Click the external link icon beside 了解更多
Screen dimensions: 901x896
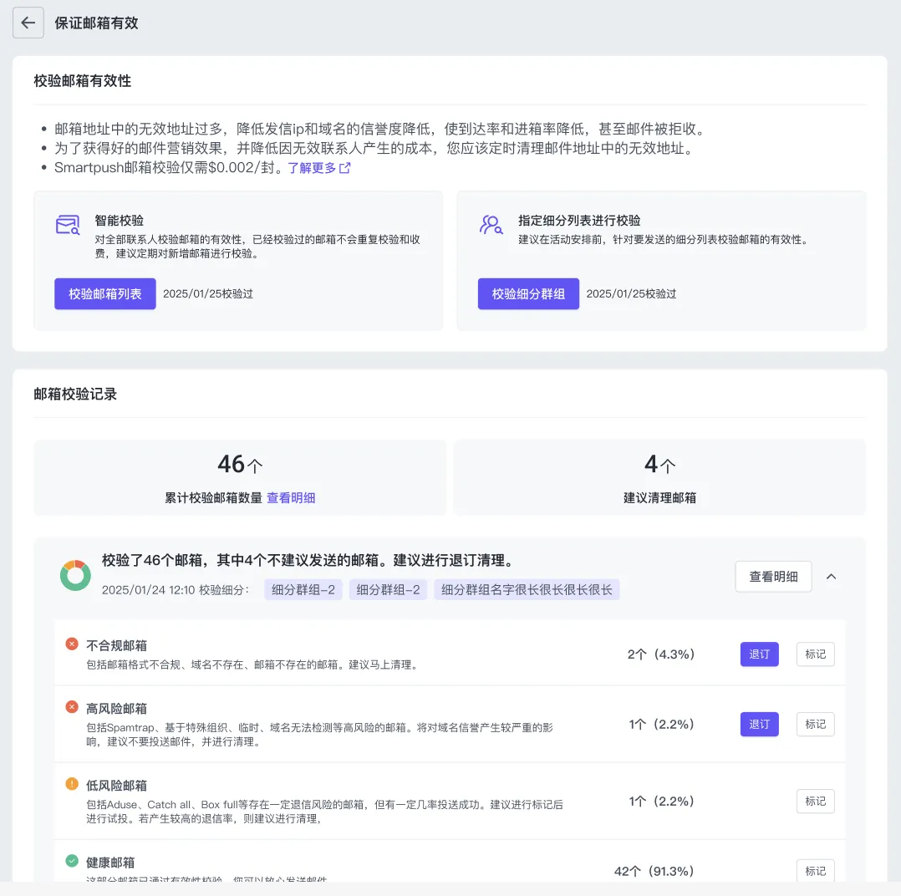pyautogui.click(x=344, y=168)
